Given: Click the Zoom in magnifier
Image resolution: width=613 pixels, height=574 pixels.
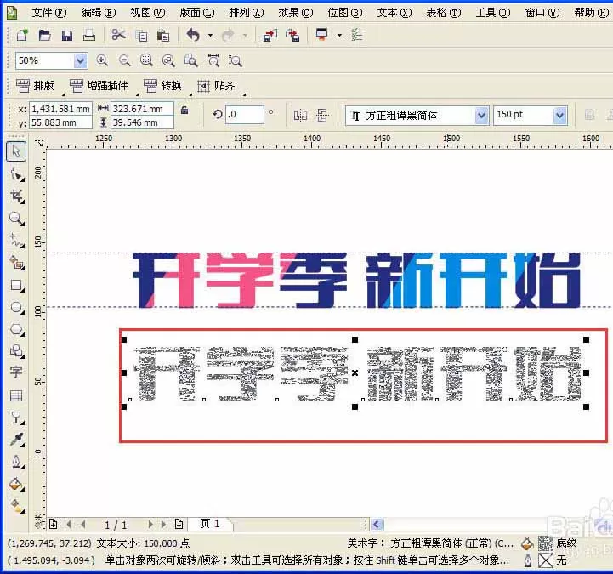Looking at the screenshot, I should pyautogui.click(x=102, y=60).
